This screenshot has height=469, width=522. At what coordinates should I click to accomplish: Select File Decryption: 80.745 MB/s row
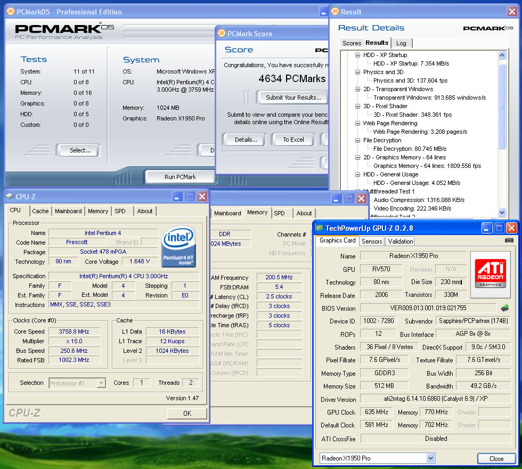(410, 149)
